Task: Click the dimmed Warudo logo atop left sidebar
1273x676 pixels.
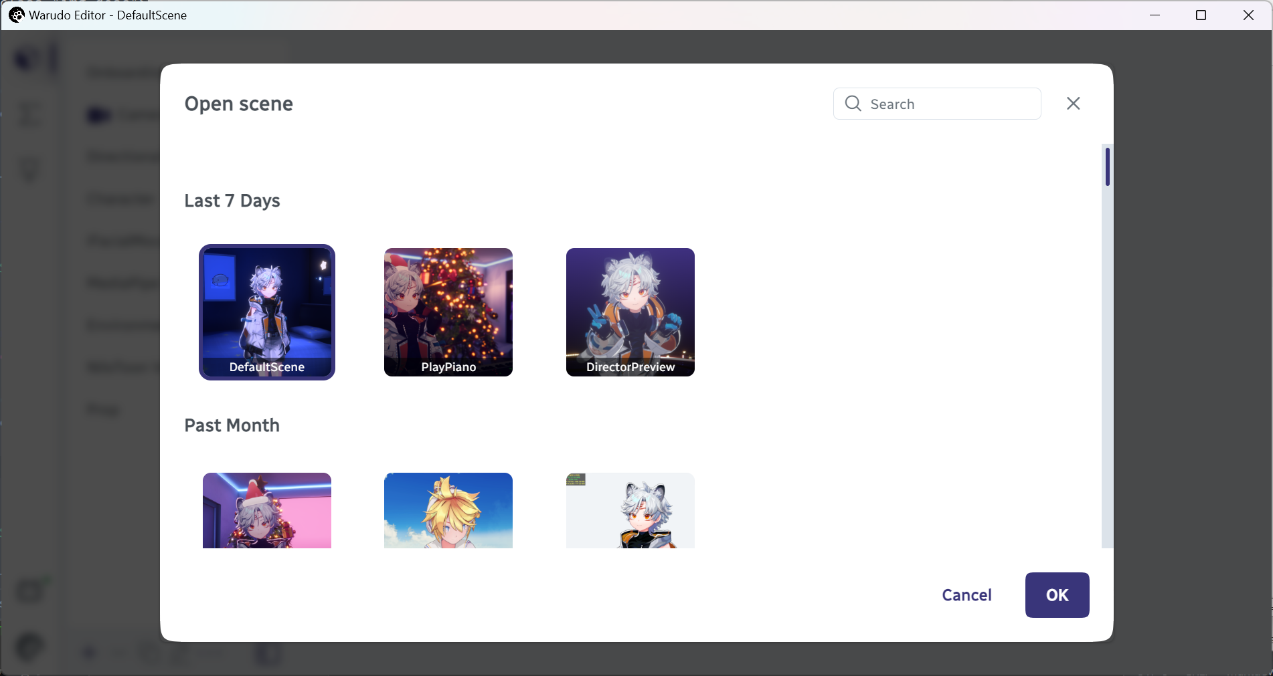Action: 28,59
